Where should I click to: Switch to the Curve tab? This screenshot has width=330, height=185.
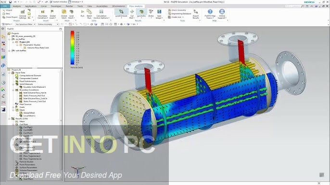(x=44, y=6)
